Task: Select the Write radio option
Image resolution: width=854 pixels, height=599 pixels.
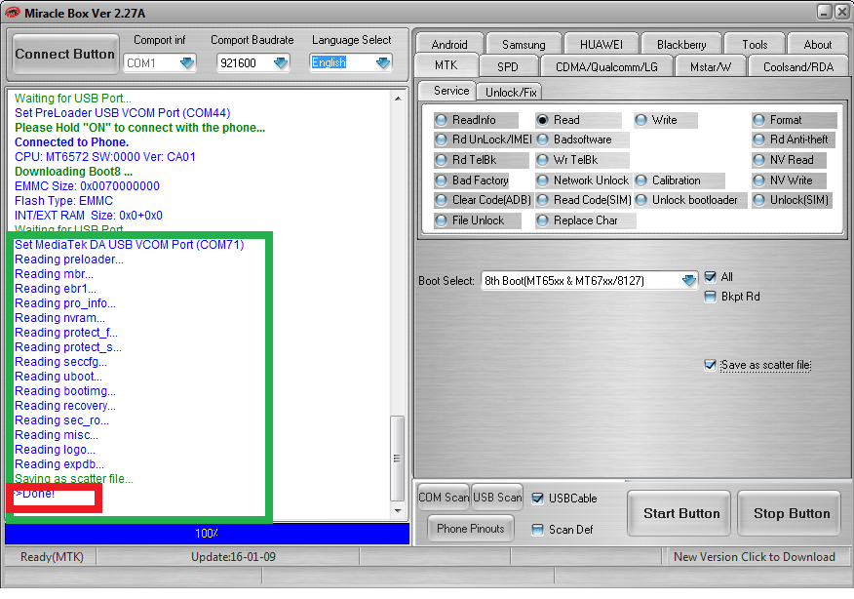Action: coord(665,120)
